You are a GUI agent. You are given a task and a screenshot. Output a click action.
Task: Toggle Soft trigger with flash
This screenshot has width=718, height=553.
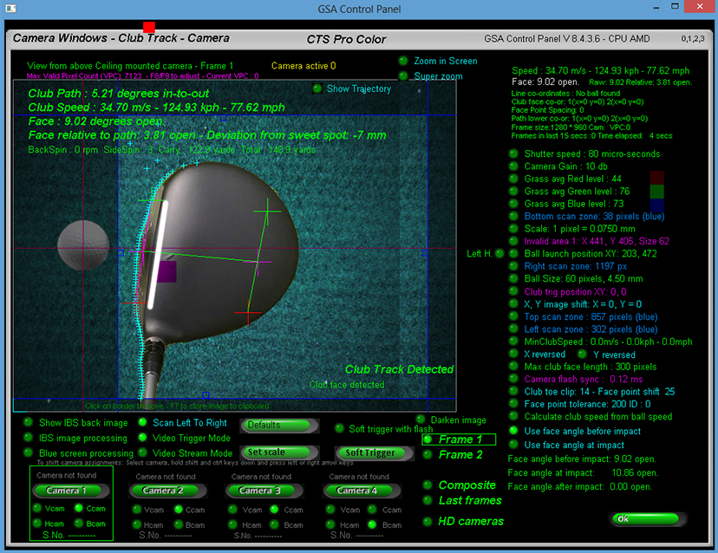[339, 428]
